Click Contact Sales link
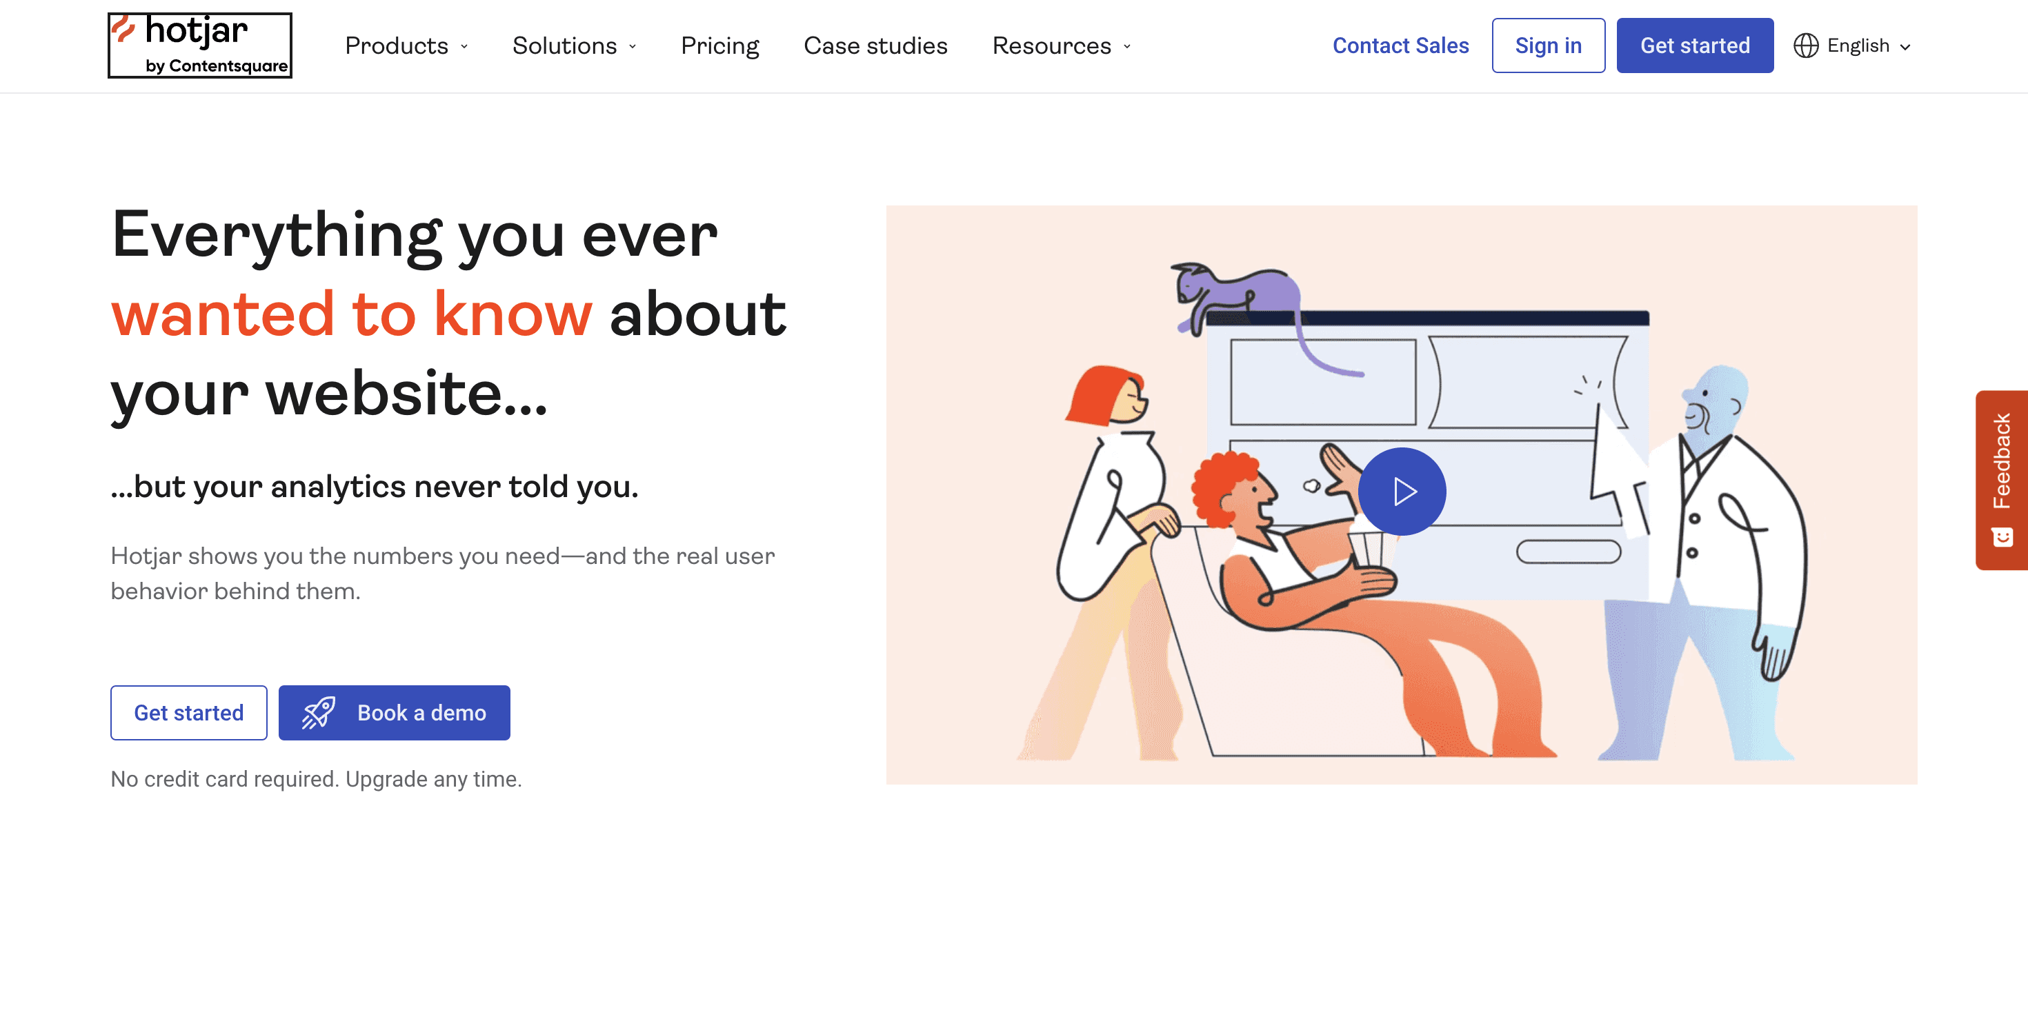Screen dimensions: 2028x1030 point(1400,45)
